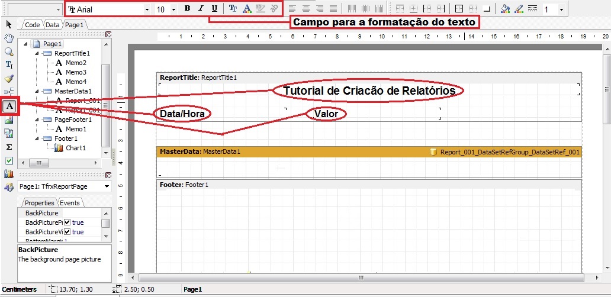Toggle Italic formatting
611x297 pixels.
(201, 8)
